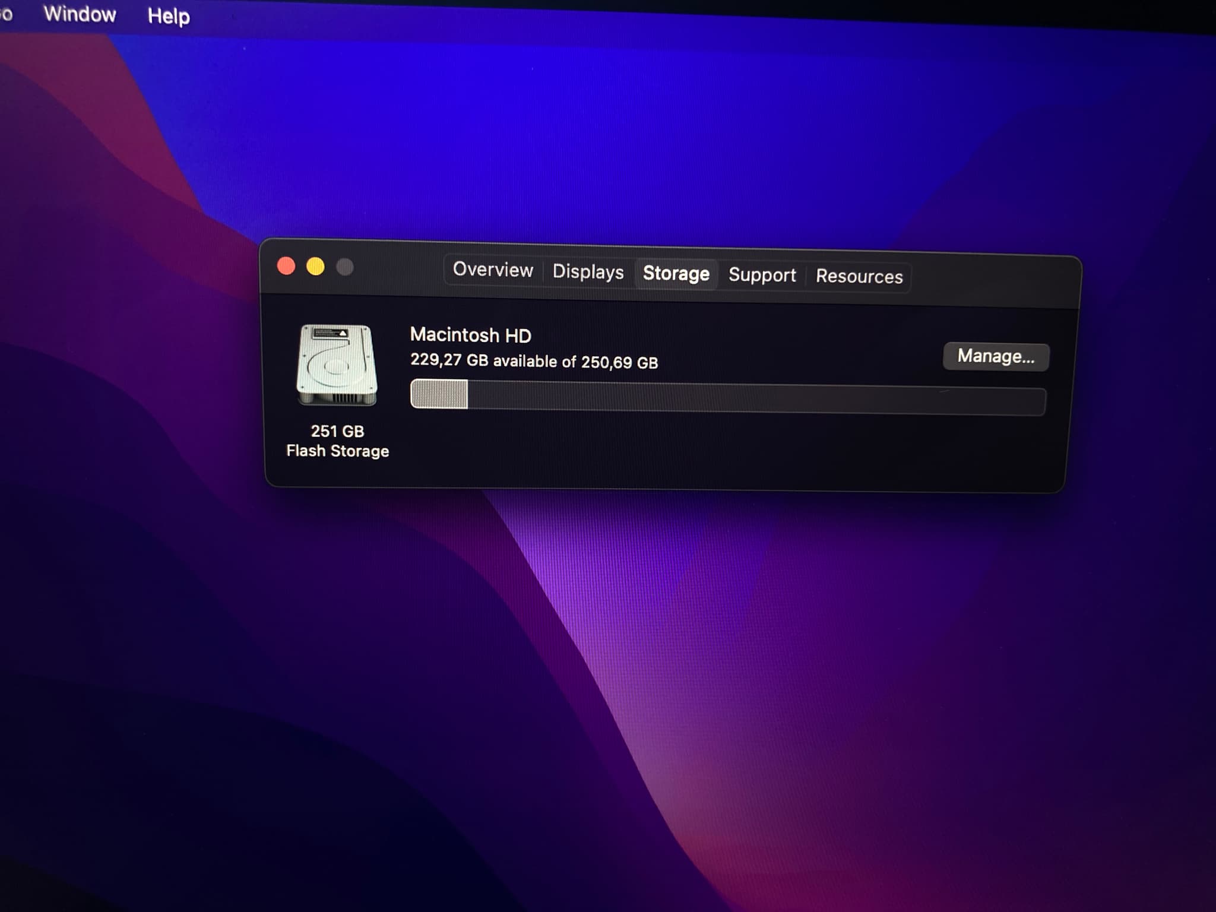Click the Macintosh HD drive icon
The width and height of the screenshot is (1216, 912).
[337, 365]
